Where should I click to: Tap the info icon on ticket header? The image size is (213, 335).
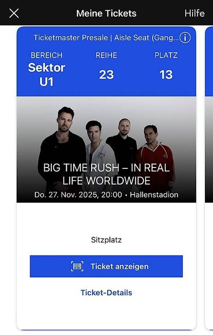click(185, 38)
